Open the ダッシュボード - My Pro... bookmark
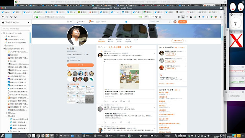This screenshot has width=245, height=138. (18, 95)
